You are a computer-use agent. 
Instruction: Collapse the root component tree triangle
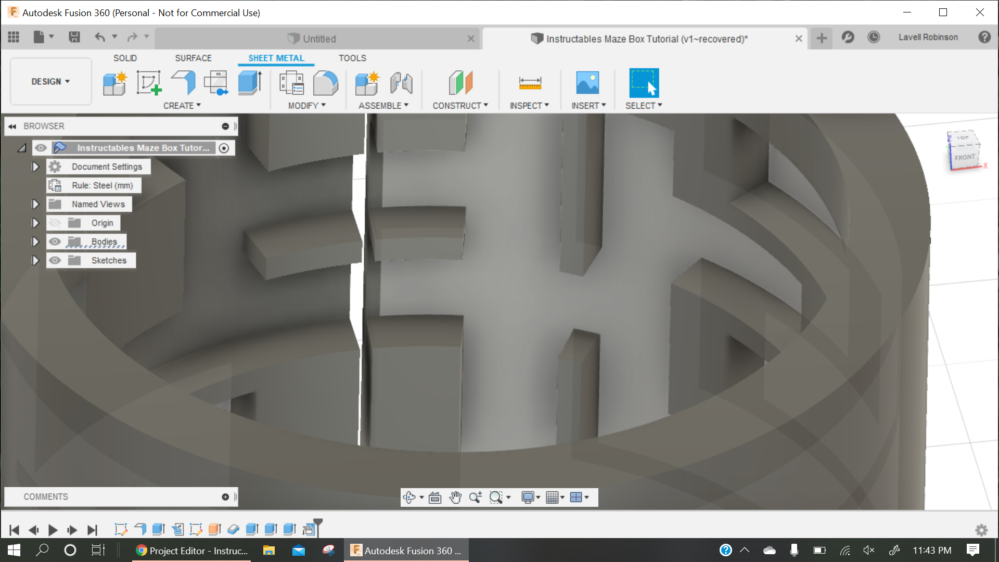pyautogui.click(x=22, y=148)
